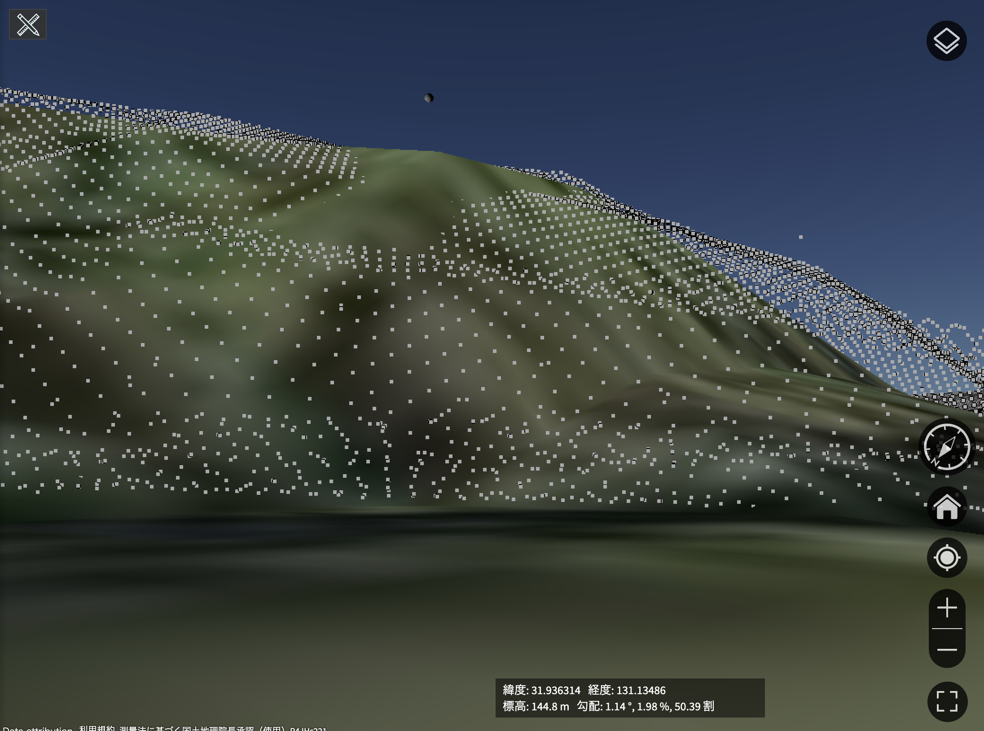The height and width of the screenshot is (731, 984).
Task: Enter fullscreen mode
Action: click(x=947, y=701)
